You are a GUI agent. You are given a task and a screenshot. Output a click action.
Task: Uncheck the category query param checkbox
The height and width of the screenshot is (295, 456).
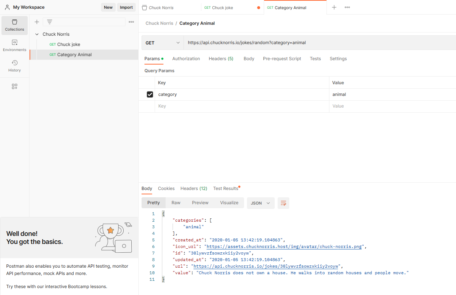click(x=150, y=94)
